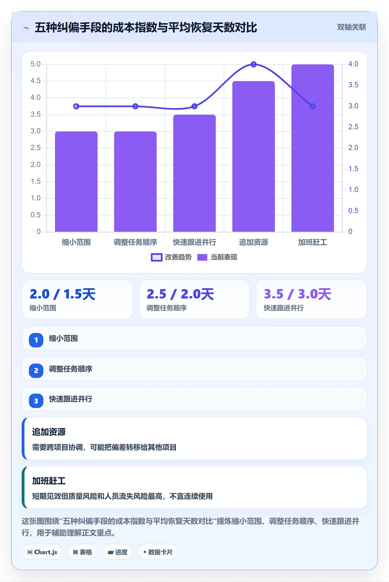Click the Chart.js tag
The height and width of the screenshot is (582, 389).
tap(42, 552)
